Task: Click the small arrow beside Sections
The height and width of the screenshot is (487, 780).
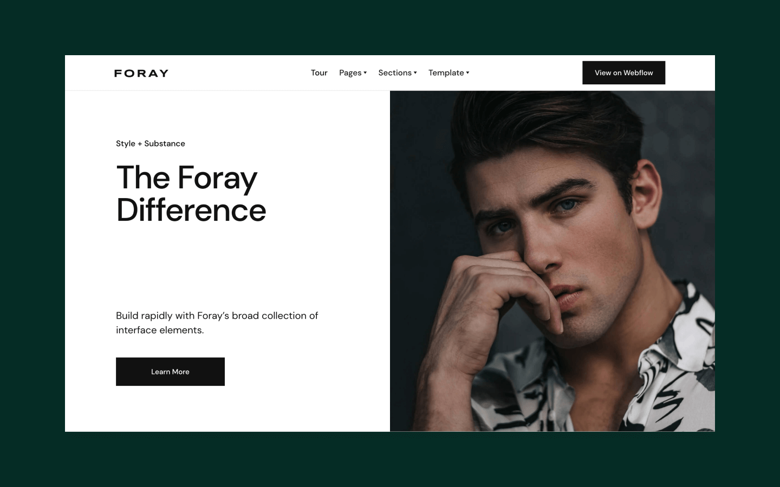Action: pyautogui.click(x=415, y=73)
